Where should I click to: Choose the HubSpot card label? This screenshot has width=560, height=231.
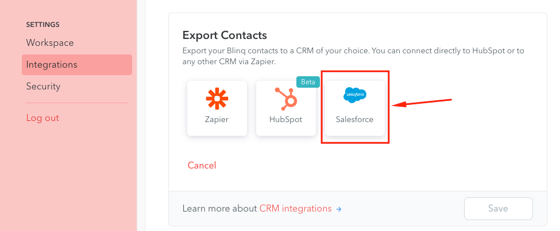(285, 119)
